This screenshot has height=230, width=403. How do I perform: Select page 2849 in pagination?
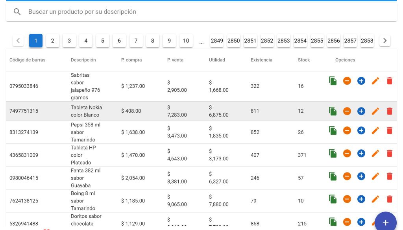click(217, 41)
